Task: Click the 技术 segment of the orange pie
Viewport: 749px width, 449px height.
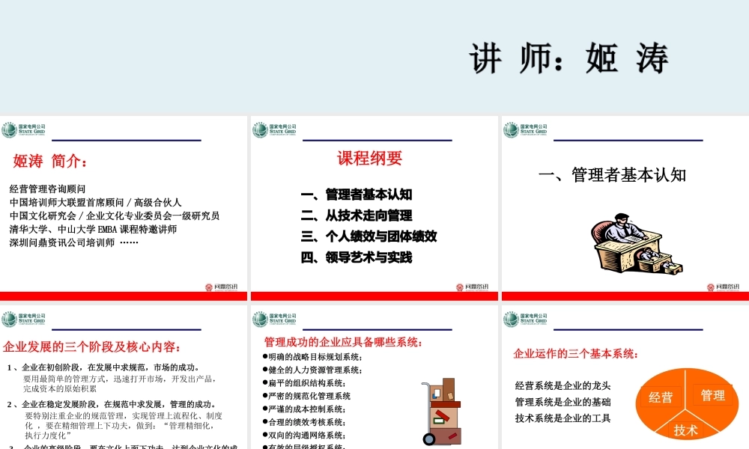Action: point(685,430)
